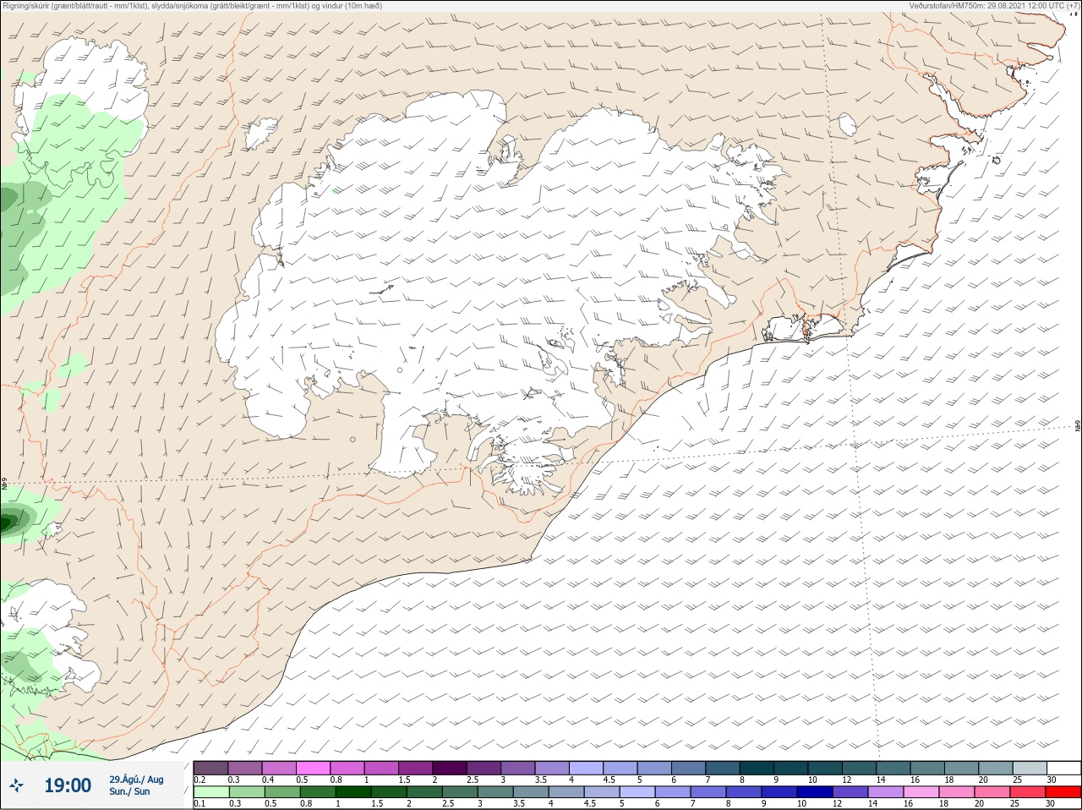Screen dimensions: 1082x810
Task: Pick the 1.5 magenta swatch in upper legend
Action: click(x=415, y=768)
